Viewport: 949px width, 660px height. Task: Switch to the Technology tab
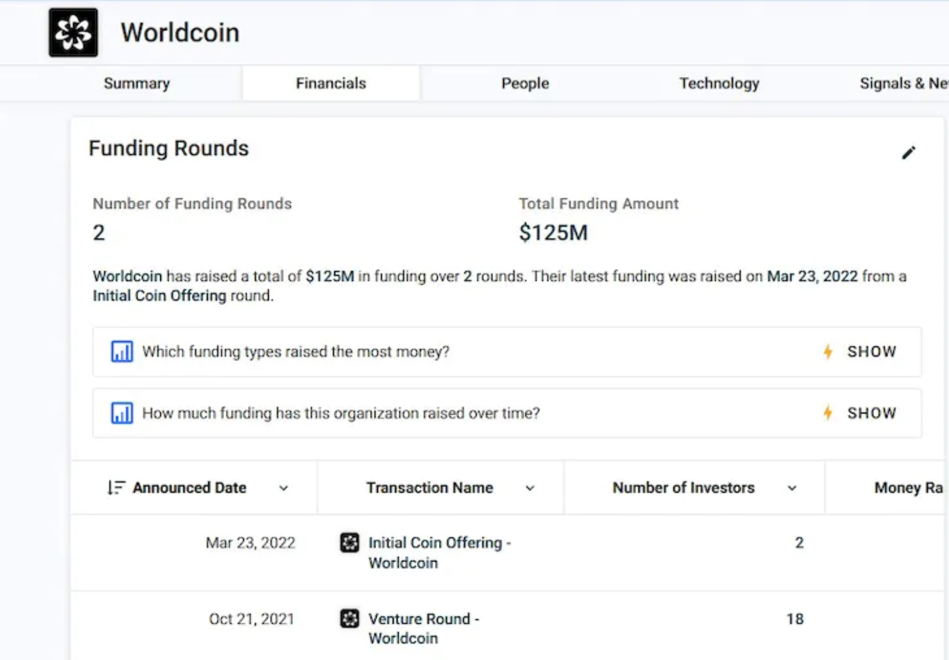(719, 83)
